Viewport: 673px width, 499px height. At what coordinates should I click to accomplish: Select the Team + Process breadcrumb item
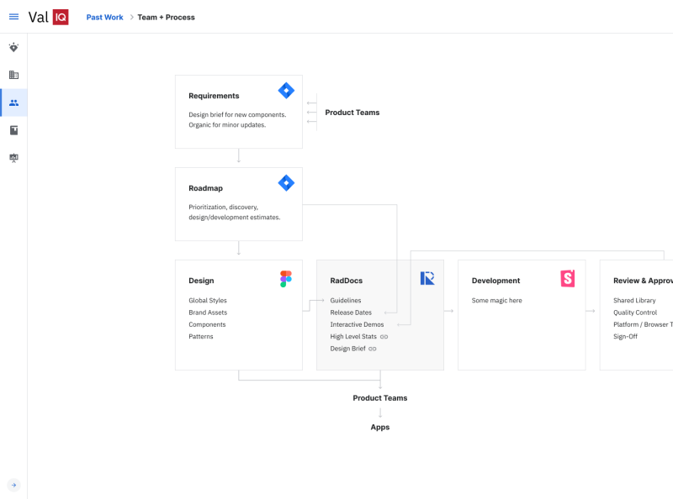pos(166,17)
